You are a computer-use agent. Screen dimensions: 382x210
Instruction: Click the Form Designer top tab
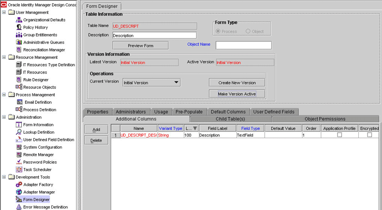[x=102, y=6]
